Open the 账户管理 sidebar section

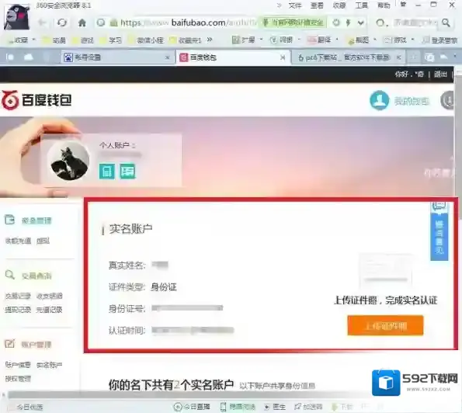tap(36, 345)
